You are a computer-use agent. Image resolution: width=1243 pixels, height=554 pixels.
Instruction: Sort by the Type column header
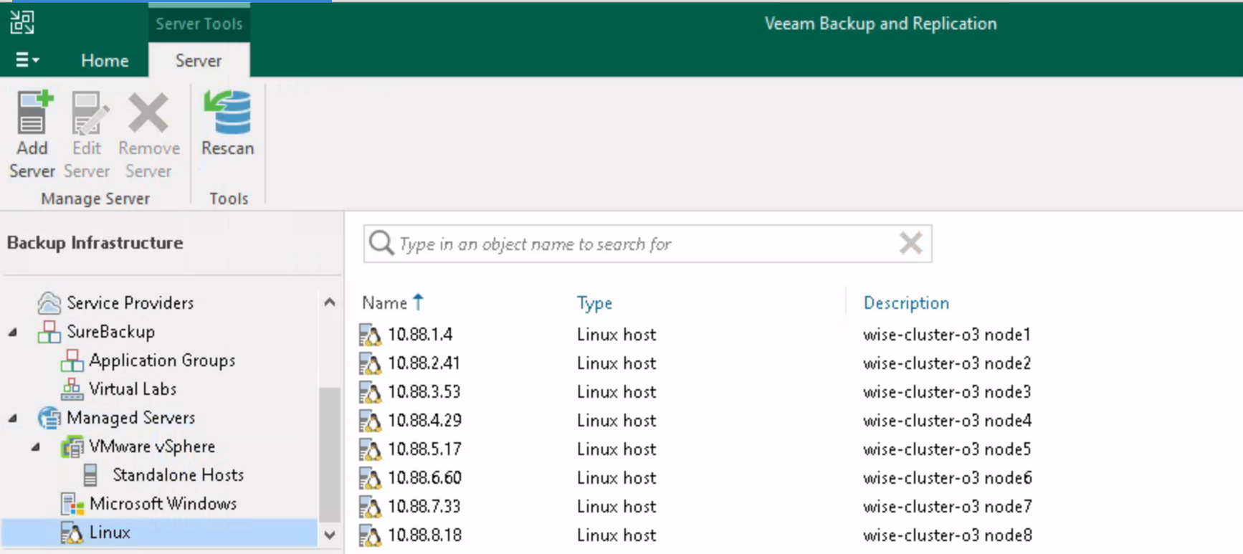point(594,303)
